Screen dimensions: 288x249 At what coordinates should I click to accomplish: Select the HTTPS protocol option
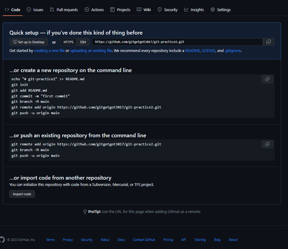coord(68,42)
